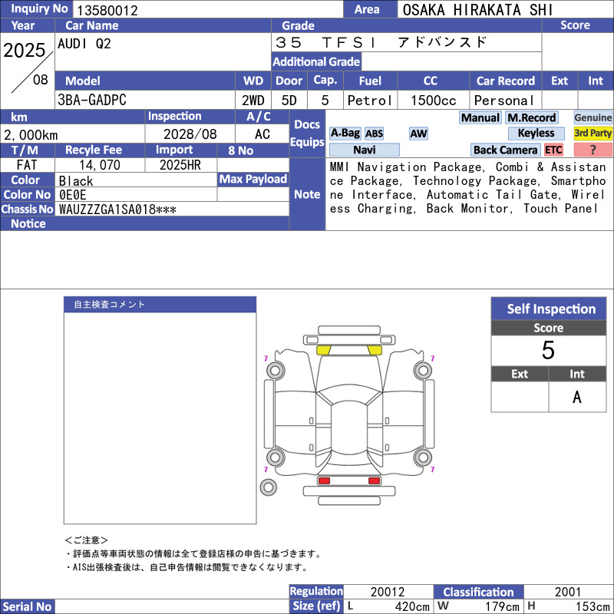Select the Personal car record value
The image size is (614, 614).
[504, 101]
